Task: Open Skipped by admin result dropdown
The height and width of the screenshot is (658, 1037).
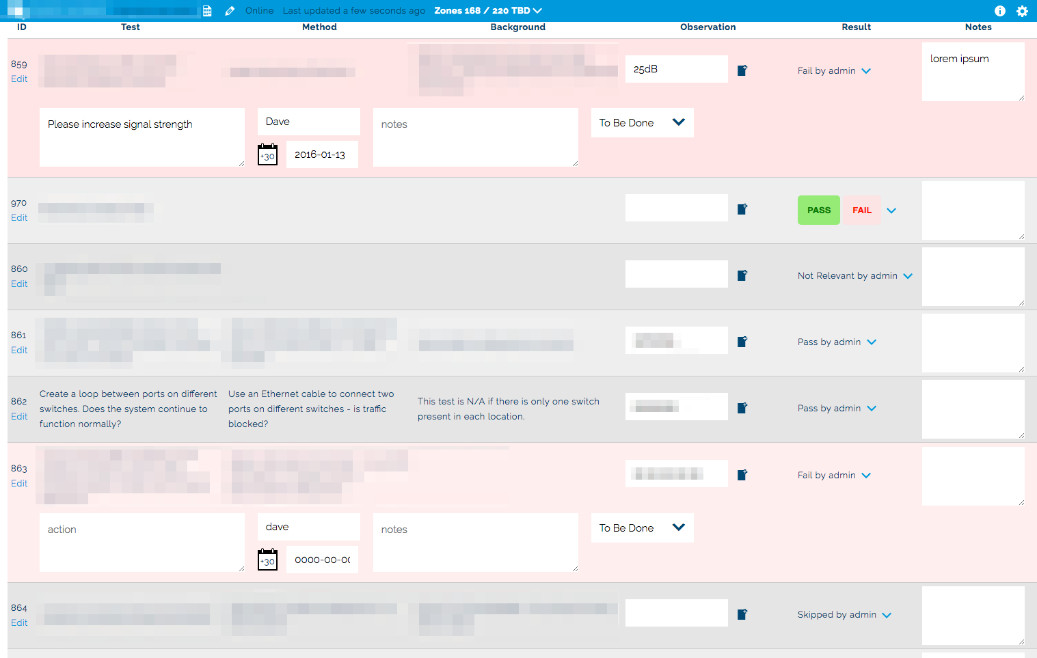Action: (x=887, y=615)
